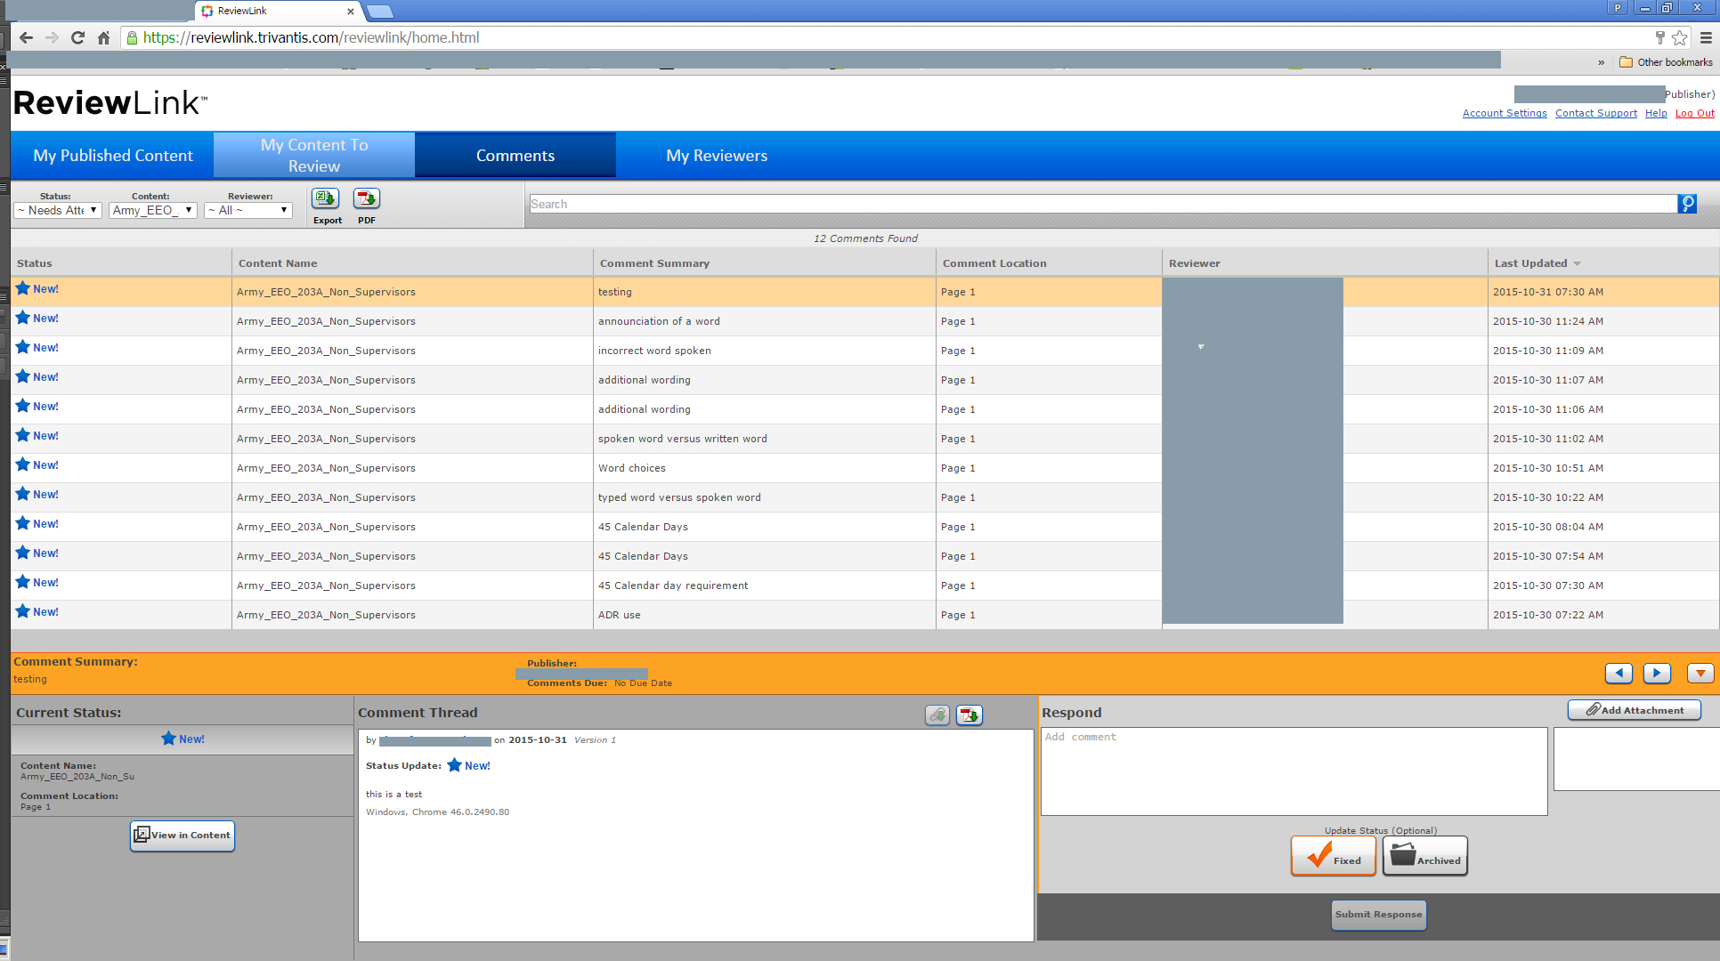Click the previous comment arrow button

(1619, 674)
